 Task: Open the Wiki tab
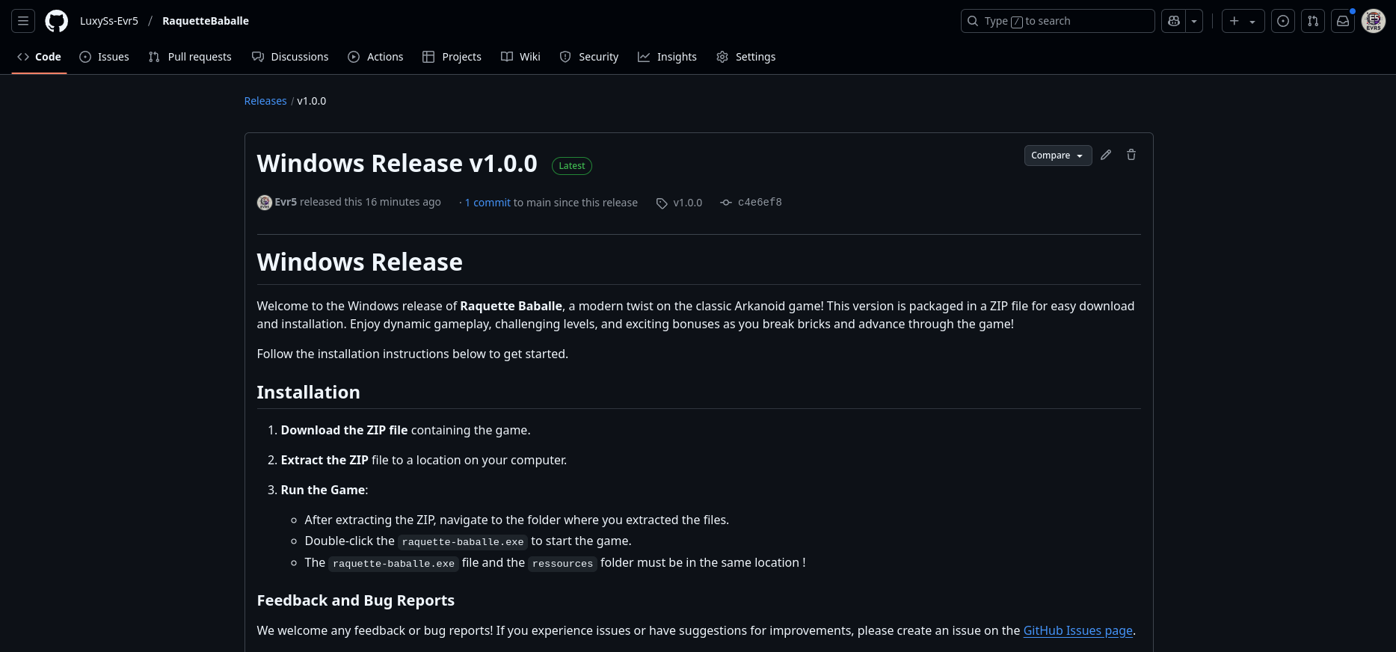click(x=520, y=57)
